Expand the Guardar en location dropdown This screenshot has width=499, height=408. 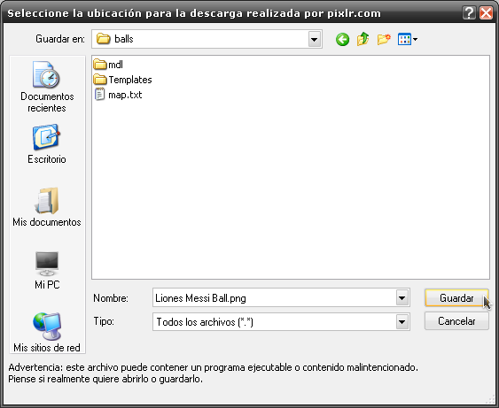315,40
